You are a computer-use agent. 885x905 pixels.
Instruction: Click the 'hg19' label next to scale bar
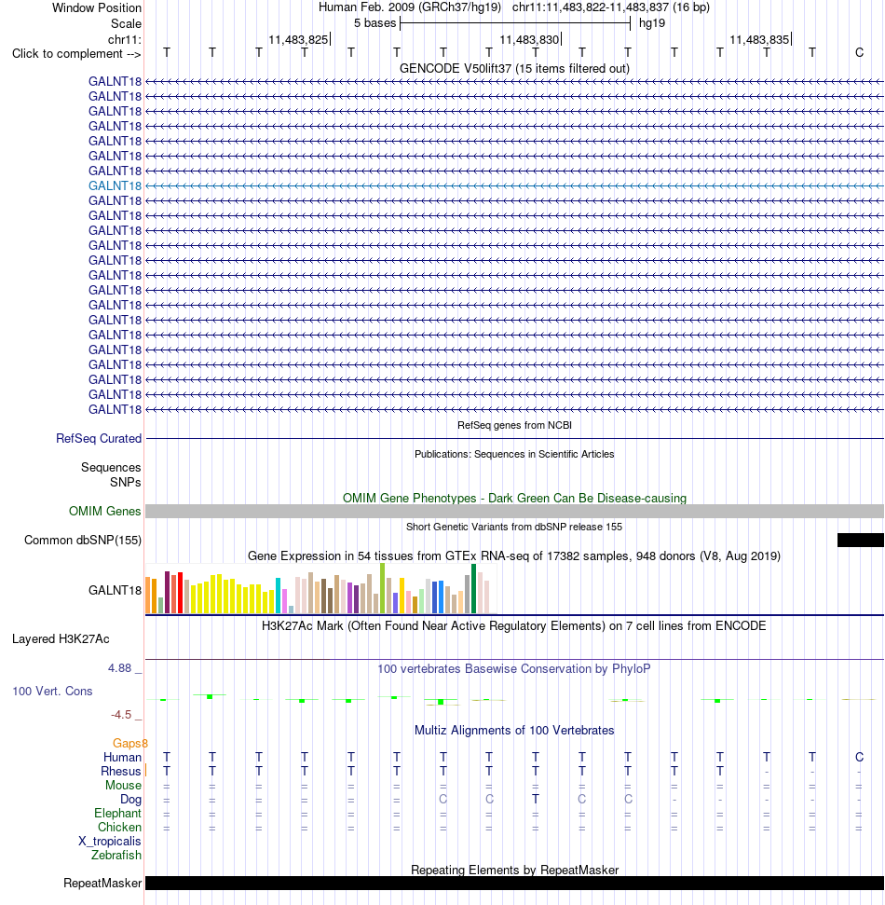[652, 23]
